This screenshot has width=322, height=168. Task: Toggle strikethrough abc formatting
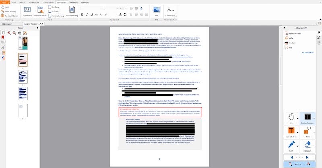click(96, 14)
